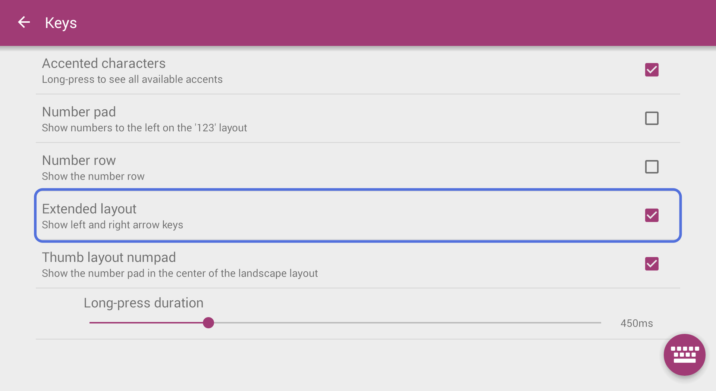Viewport: 716px width, 391px height.
Task: Tap the Thumb layout numpad title
Action: 109,257
